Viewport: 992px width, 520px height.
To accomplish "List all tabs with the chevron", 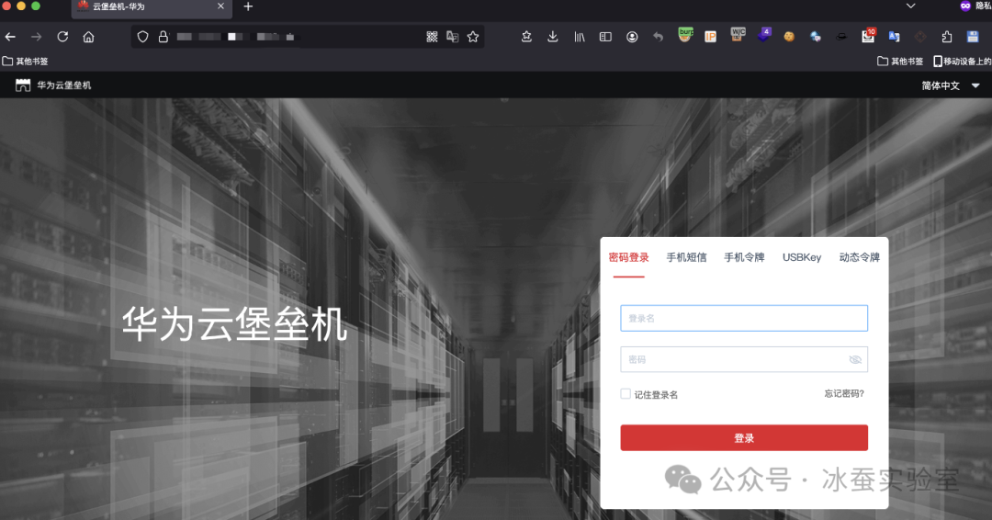I will click(x=910, y=6).
